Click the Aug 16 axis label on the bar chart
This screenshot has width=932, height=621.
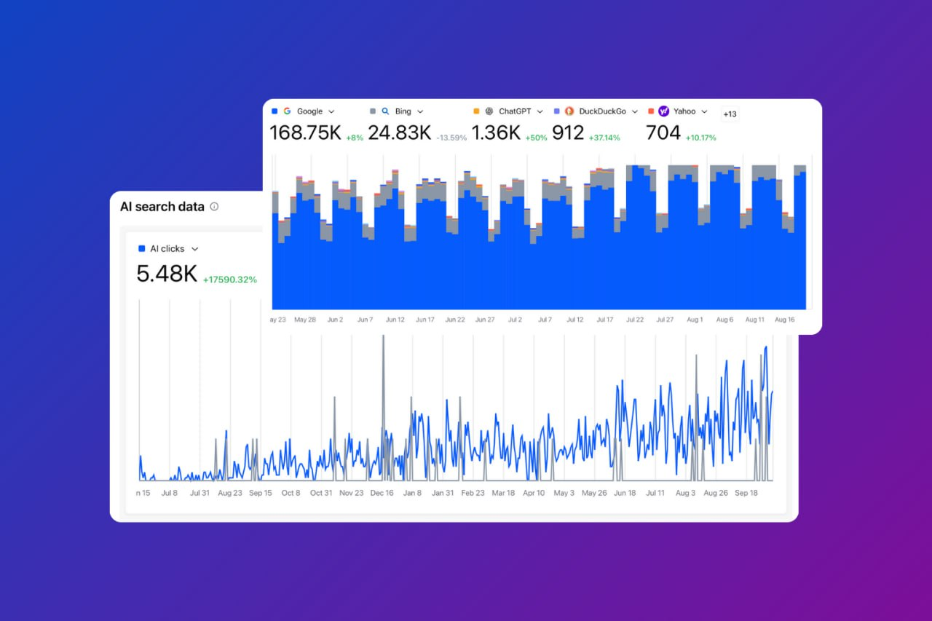pos(785,320)
